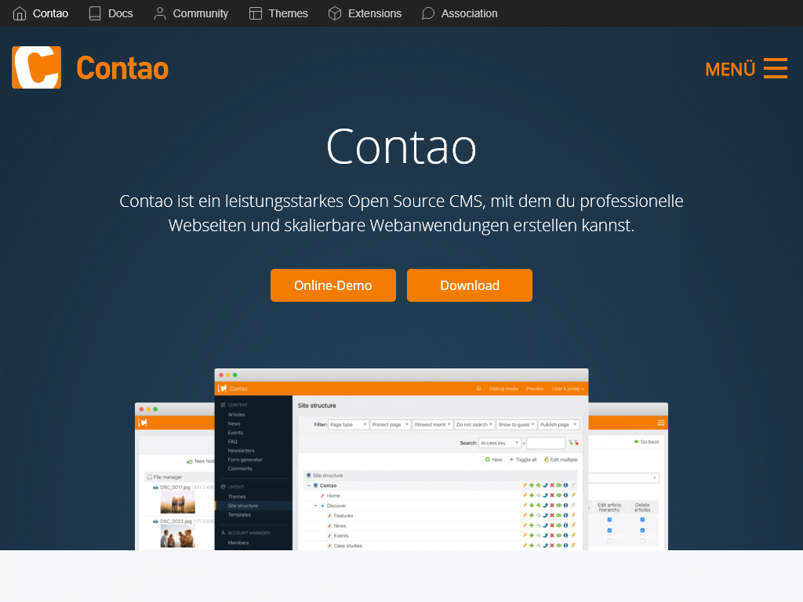The width and height of the screenshot is (803, 602).
Task: Check the empty Edit article hierarchy checkbox
Action: pos(609,541)
